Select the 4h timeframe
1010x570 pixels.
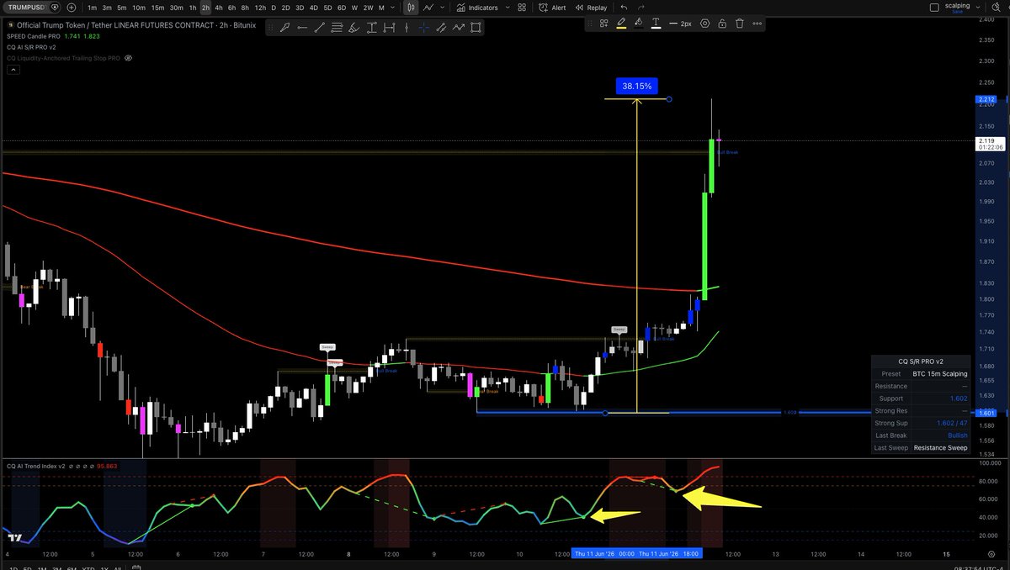219,8
